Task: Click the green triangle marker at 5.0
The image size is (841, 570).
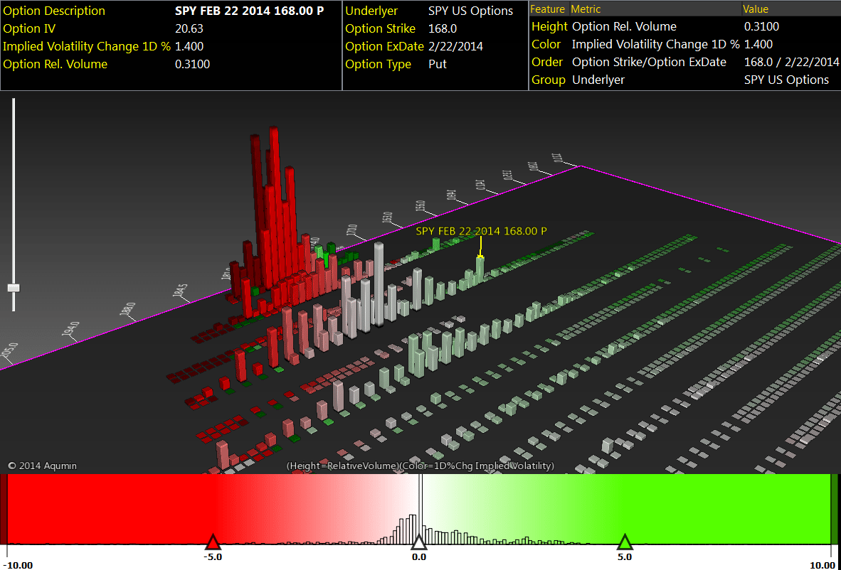Action: tap(625, 543)
